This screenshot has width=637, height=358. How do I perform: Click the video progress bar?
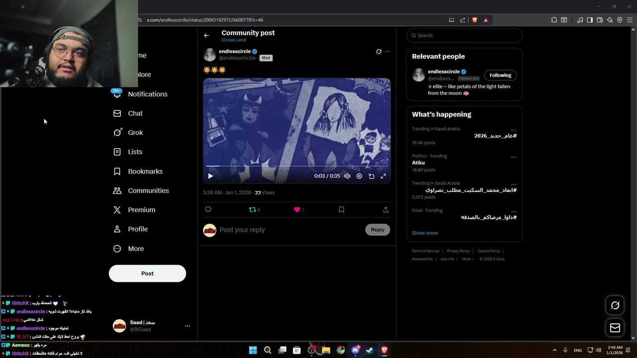tap(297, 166)
